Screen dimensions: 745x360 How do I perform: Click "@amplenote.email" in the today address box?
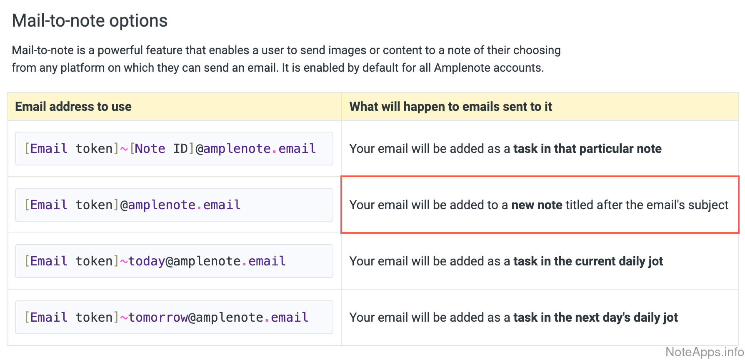point(225,261)
